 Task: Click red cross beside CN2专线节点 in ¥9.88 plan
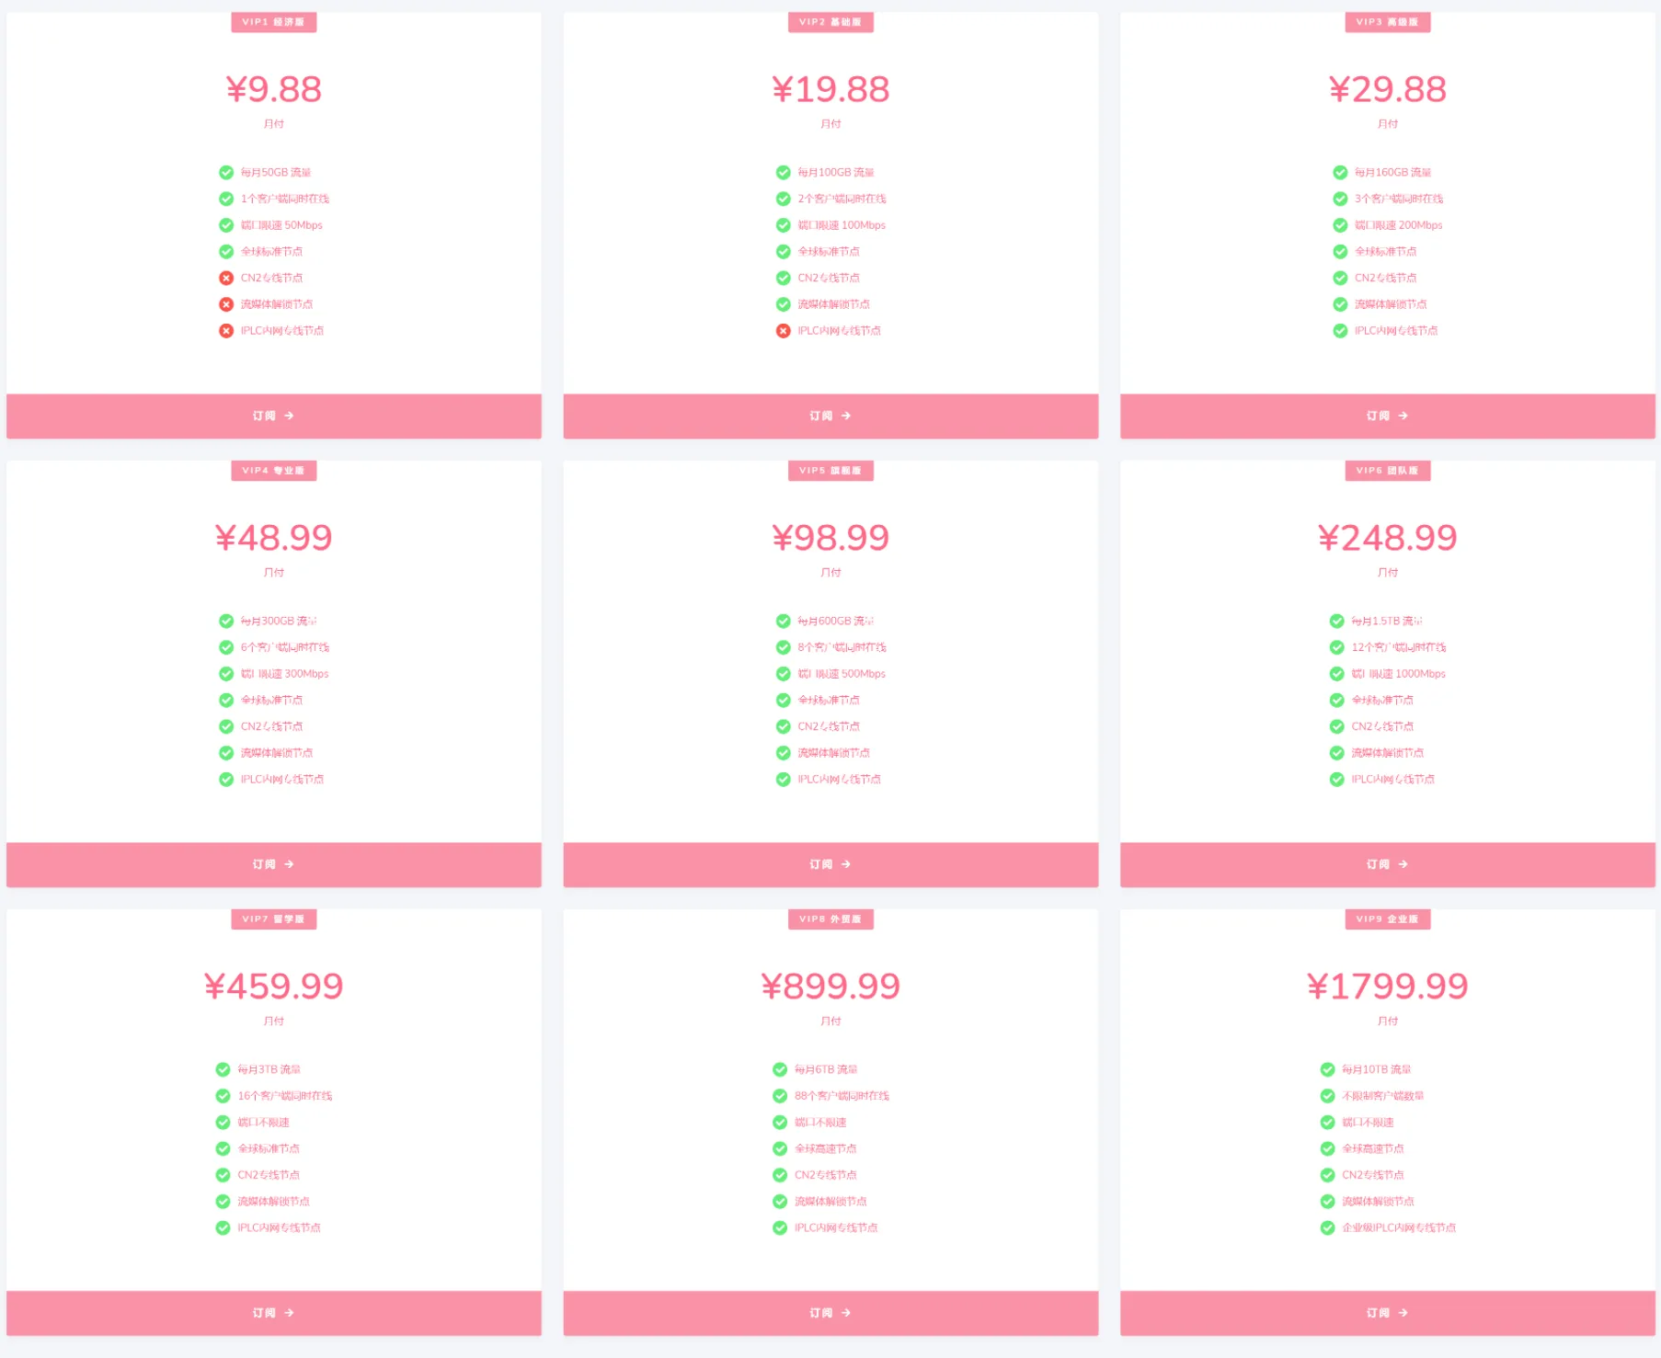click(x=226, y=278)
